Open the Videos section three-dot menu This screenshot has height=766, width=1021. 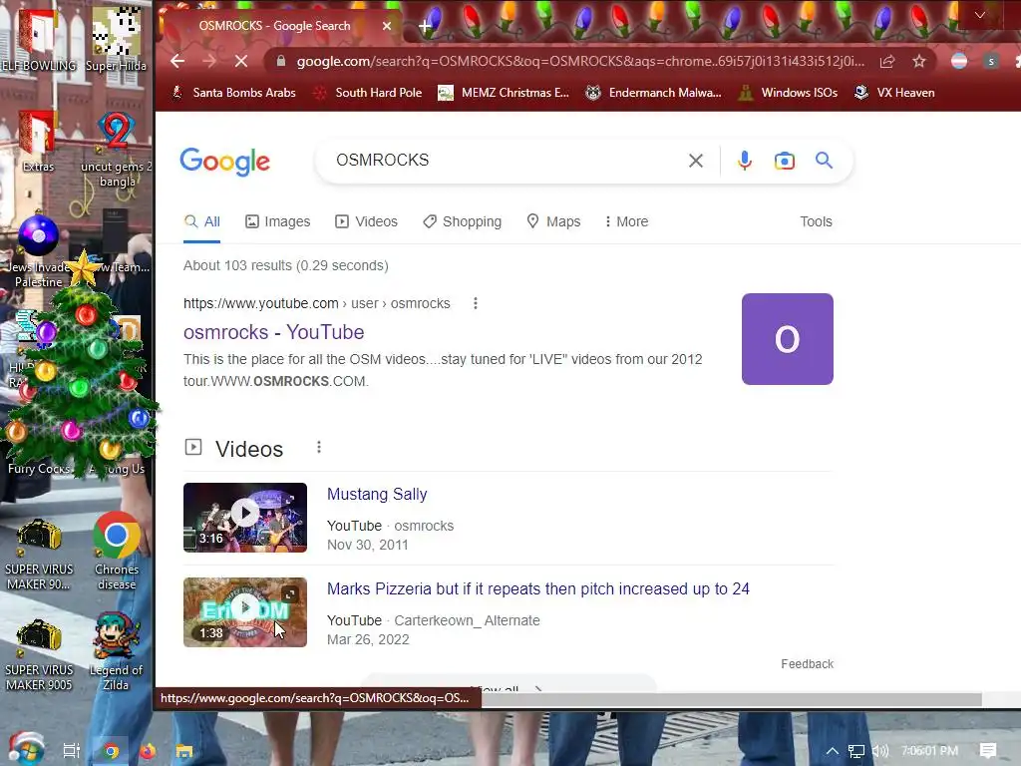pos(318,448)
